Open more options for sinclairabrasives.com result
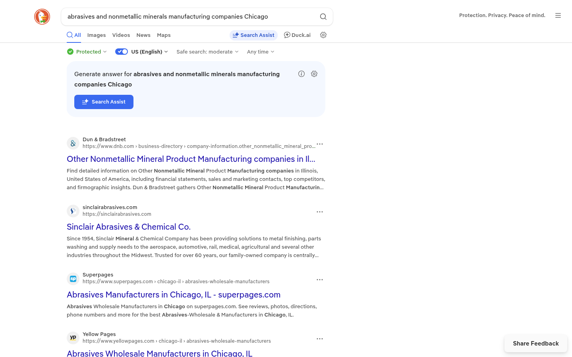The width and height of the screenshot is (572, 357). 320,212
